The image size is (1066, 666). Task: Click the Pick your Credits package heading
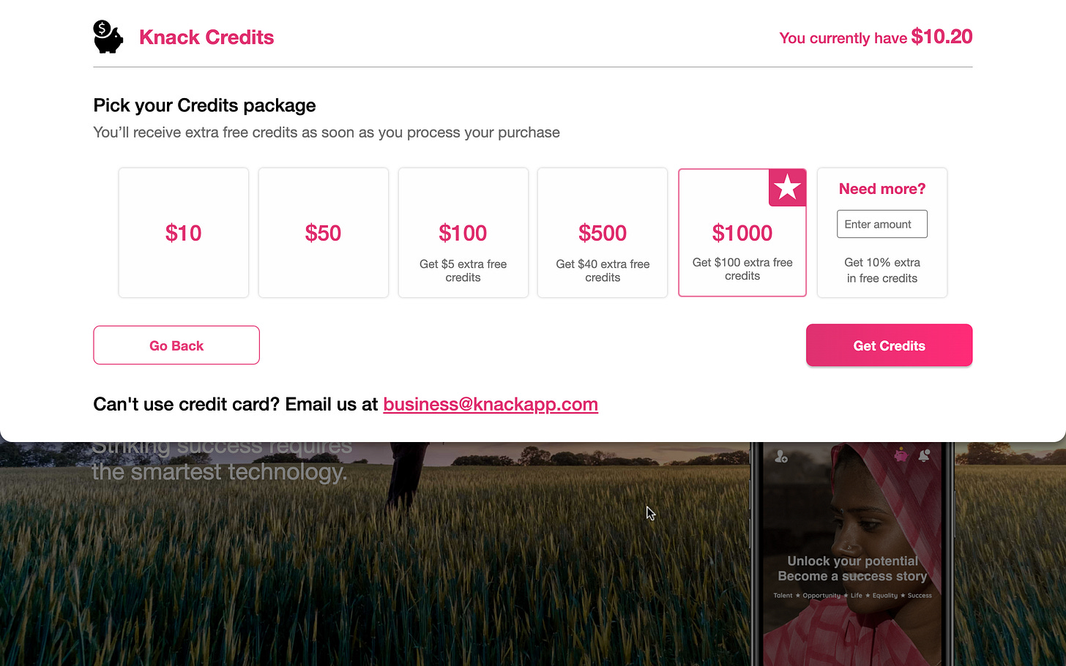point(205,105)
